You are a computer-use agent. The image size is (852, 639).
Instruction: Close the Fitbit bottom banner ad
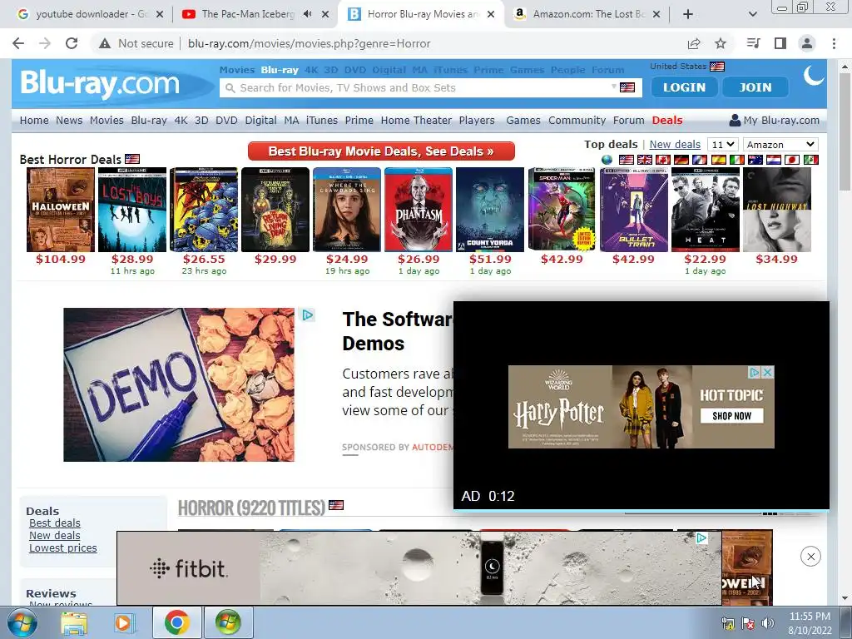(x=810, y=557)
